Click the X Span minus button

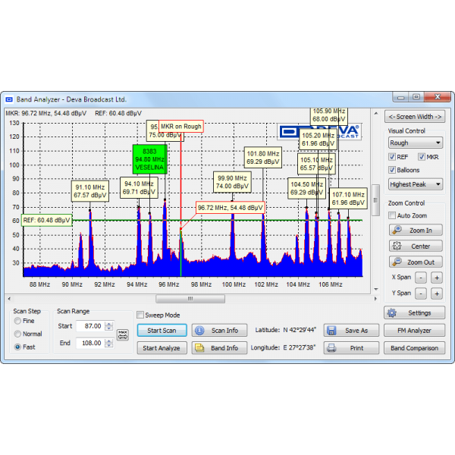click(x=421, y=278)
